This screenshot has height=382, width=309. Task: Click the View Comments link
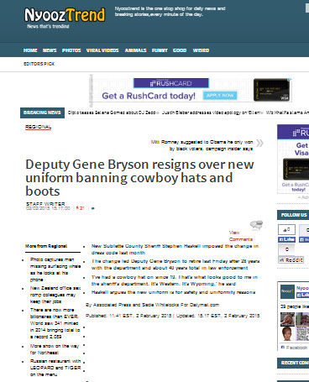point(241,236)
